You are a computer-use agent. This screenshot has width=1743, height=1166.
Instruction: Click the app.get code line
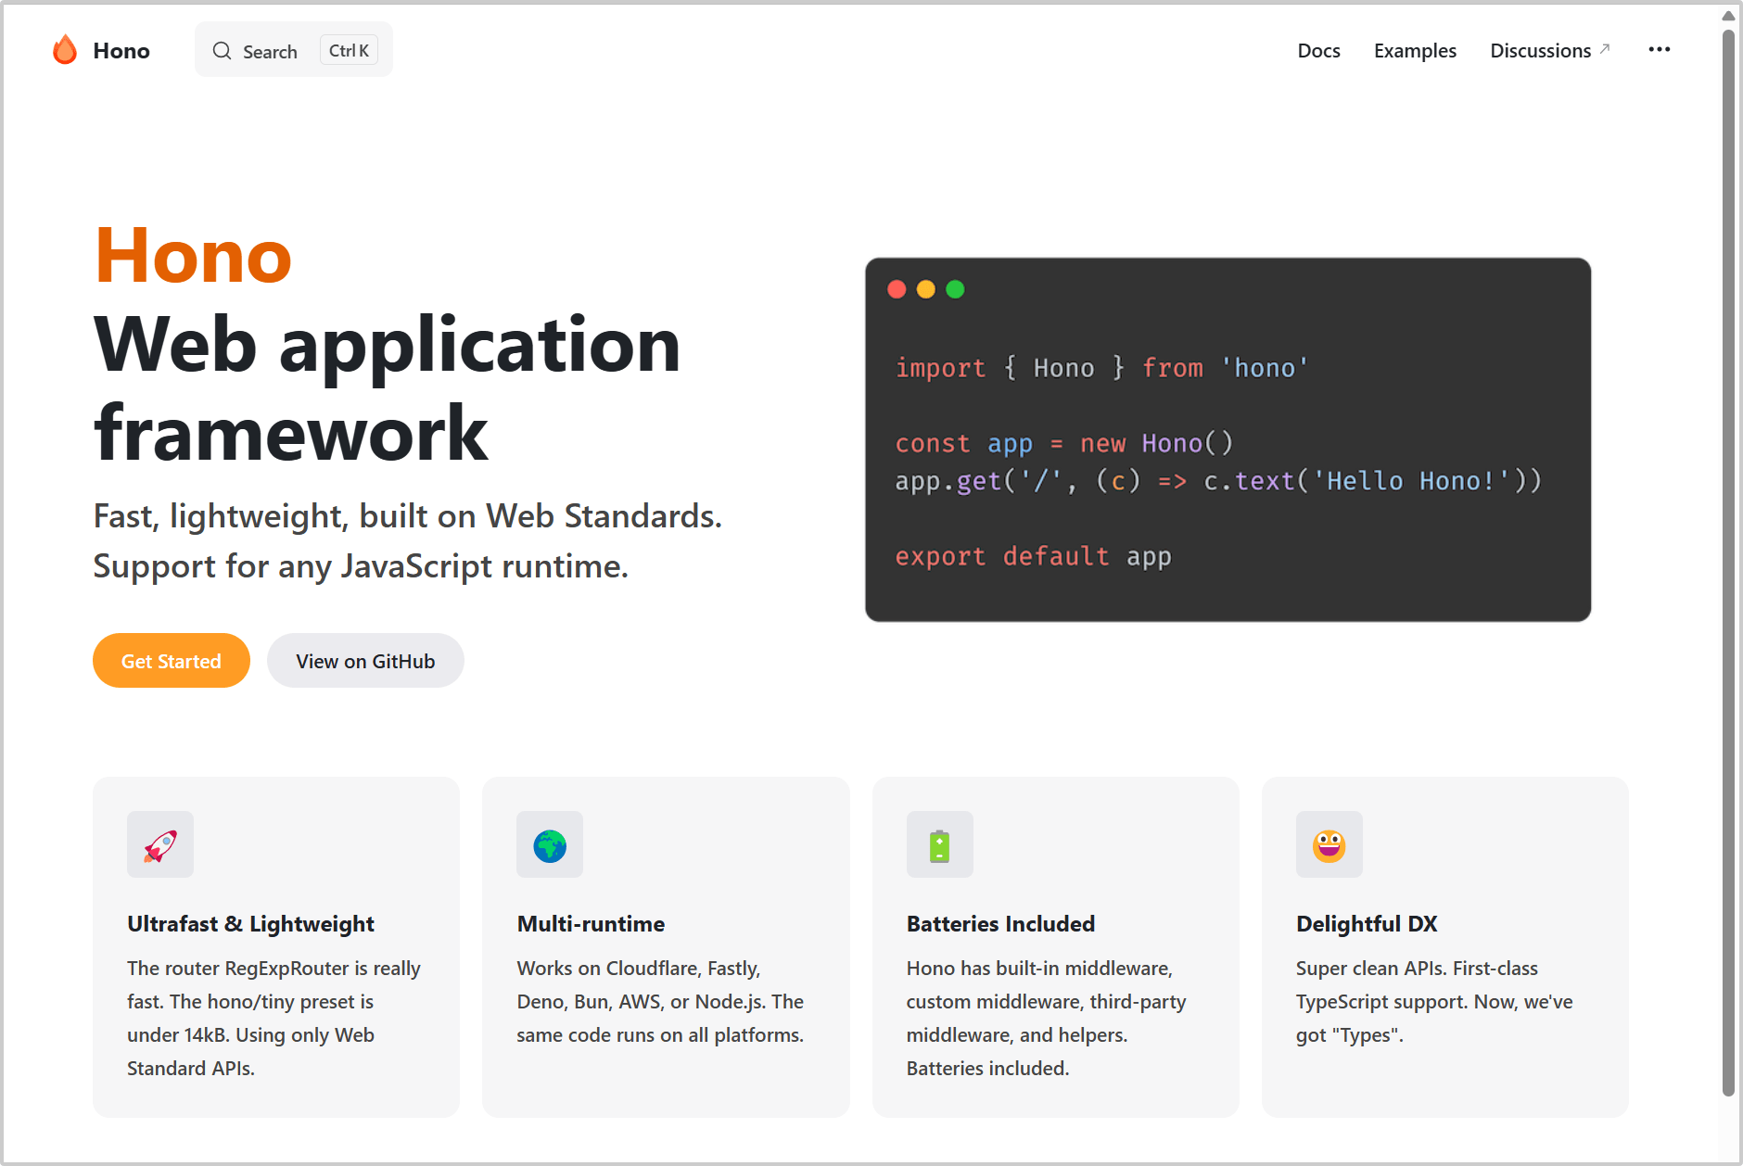[x=1218, y=481]
